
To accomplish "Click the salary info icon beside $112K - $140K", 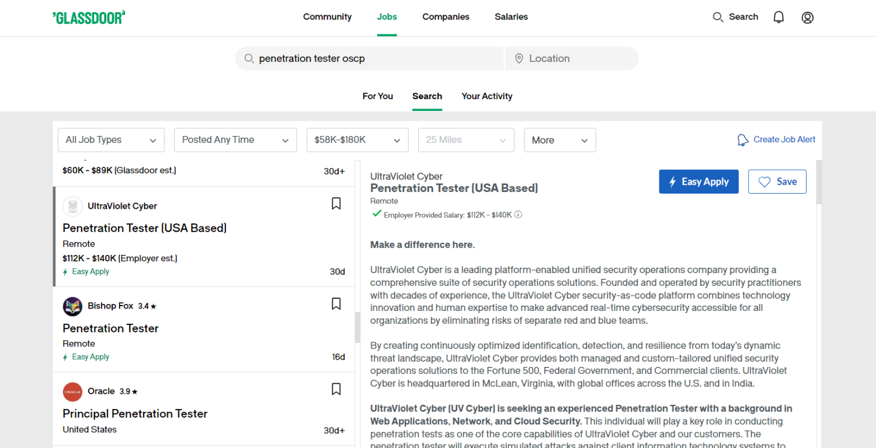I will [x=518, y=215].
